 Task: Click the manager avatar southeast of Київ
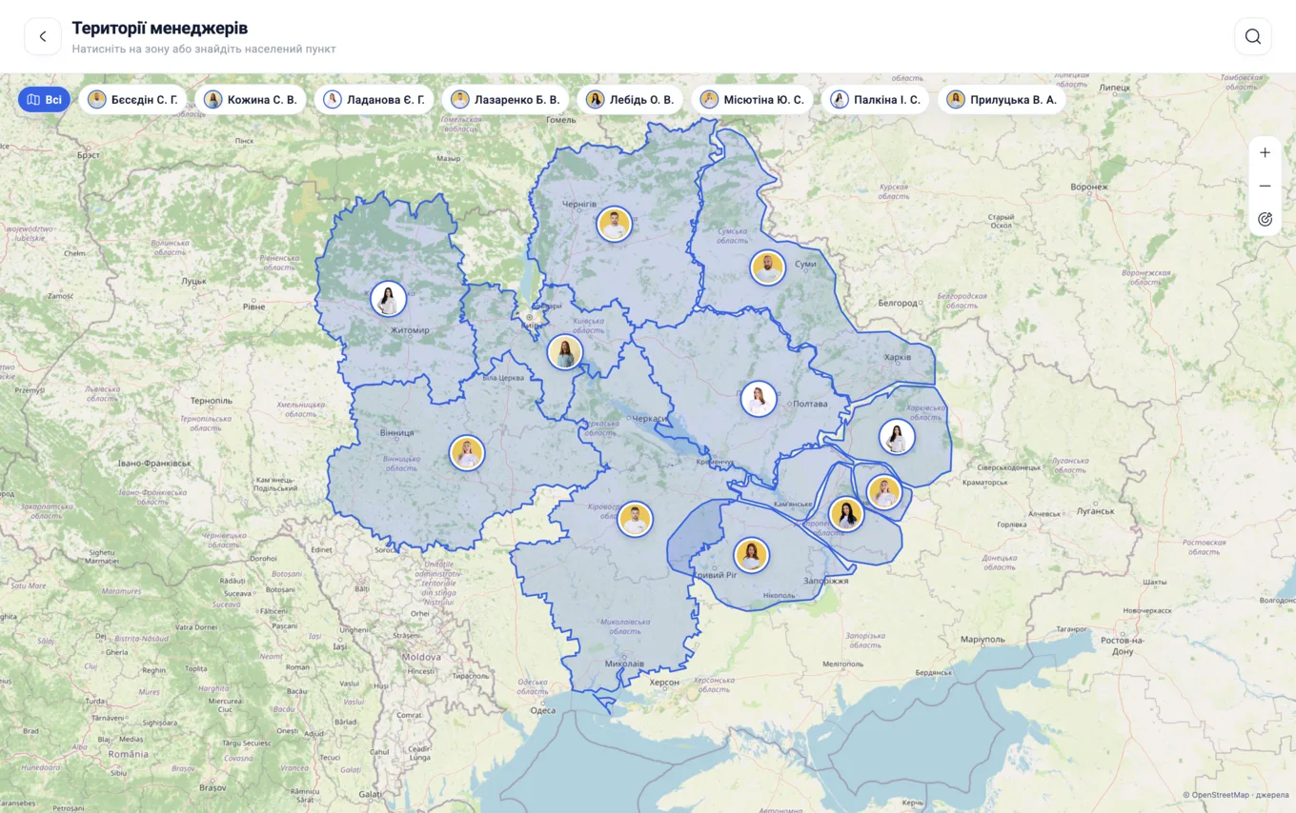pos(565,352)
